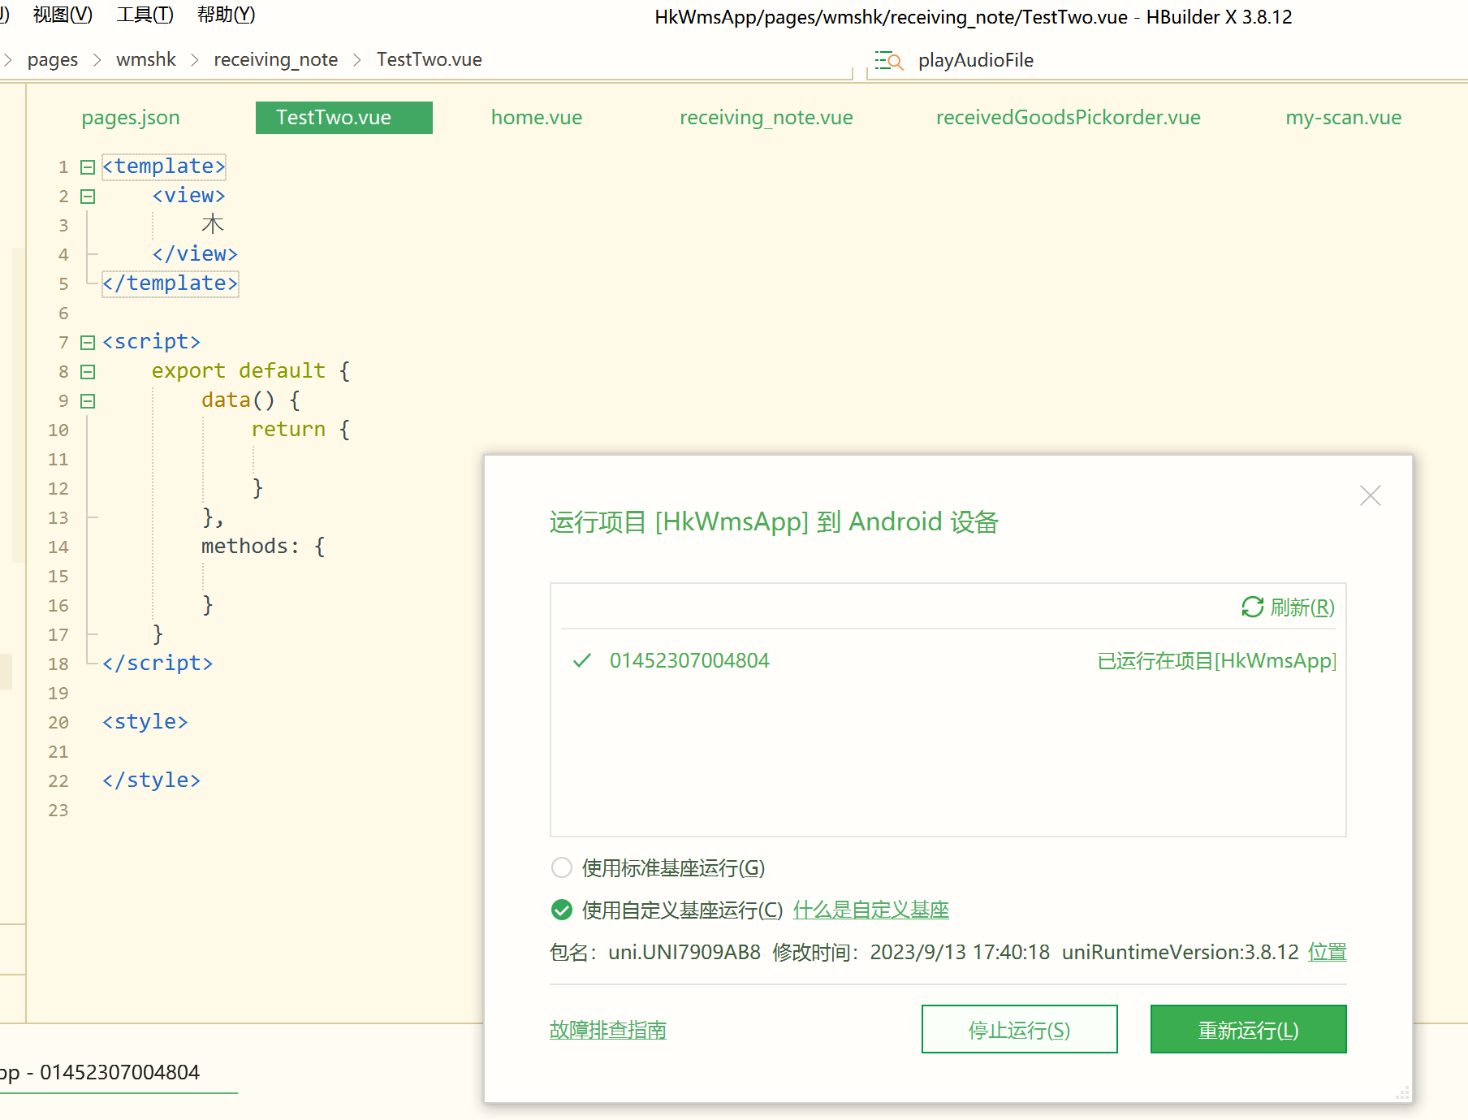Collapse the view block on line 2

click(88, 197)
